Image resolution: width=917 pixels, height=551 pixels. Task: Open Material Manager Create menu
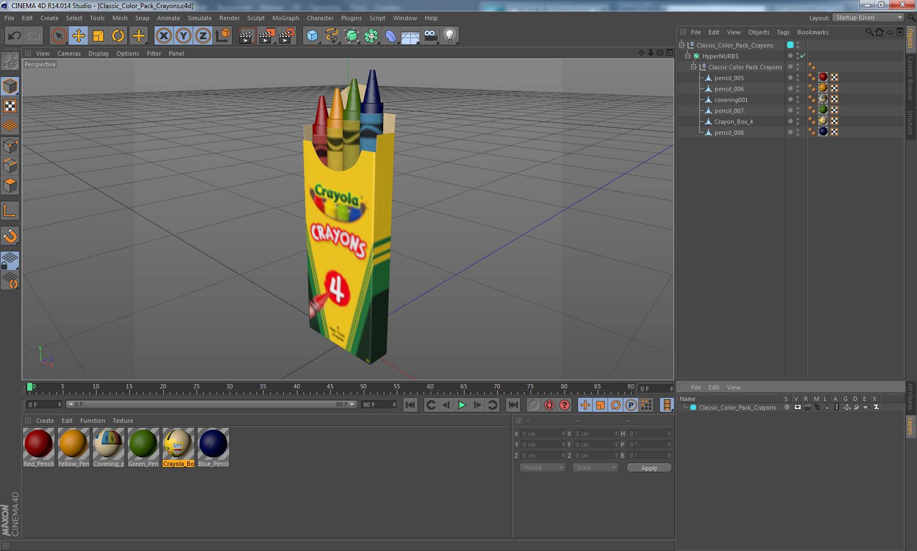click(x=45, y=421)
